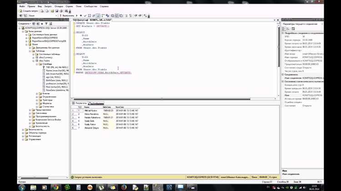The image size is (341, 191).
Task: Click the Cancel query stop icon
Action: tap(81, 15)
